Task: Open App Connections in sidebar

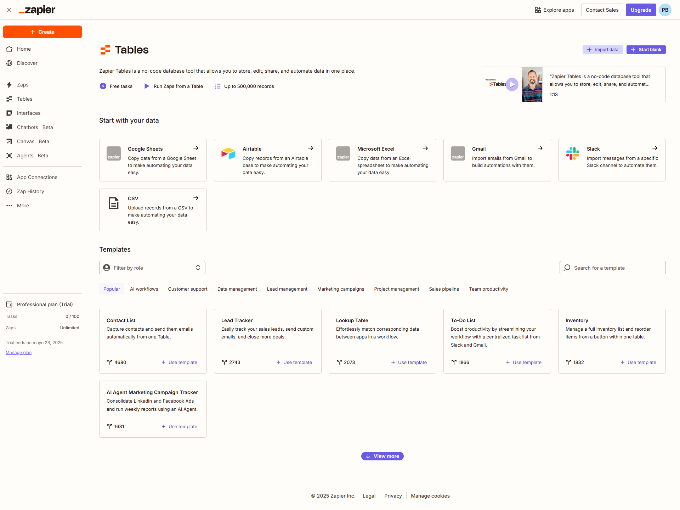Action: point(42,177)
